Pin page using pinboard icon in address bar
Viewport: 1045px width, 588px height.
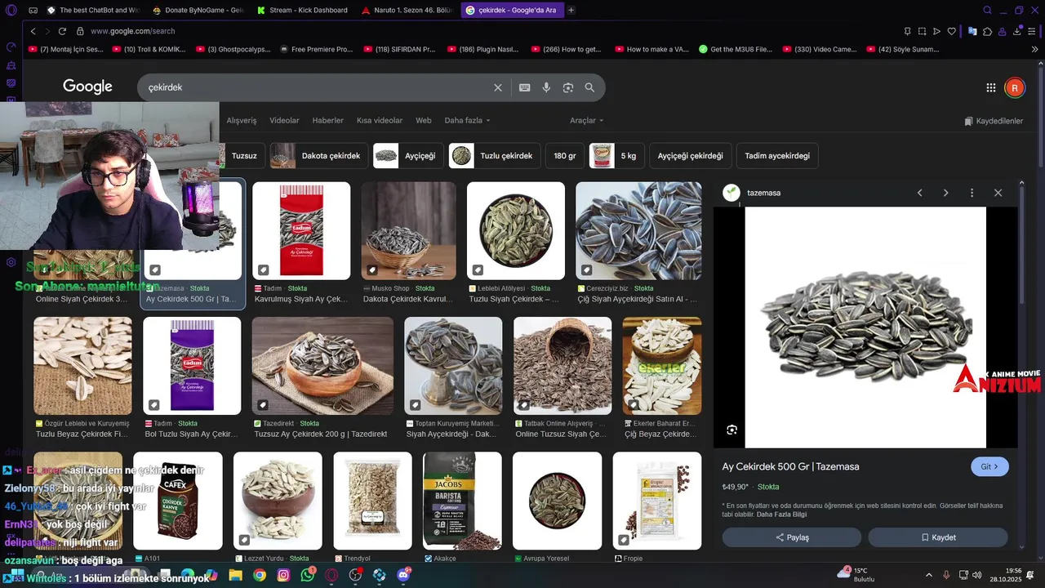pyautogui.click(x=907, y=31)
